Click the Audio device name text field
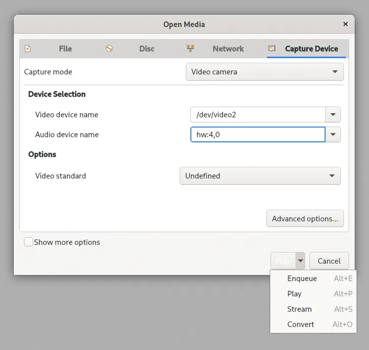The image size is (369, 350). 258,135
